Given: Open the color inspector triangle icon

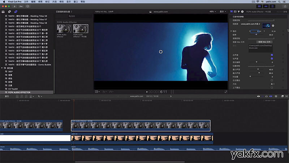Looking at the screenshot, I should click(239, 12).
